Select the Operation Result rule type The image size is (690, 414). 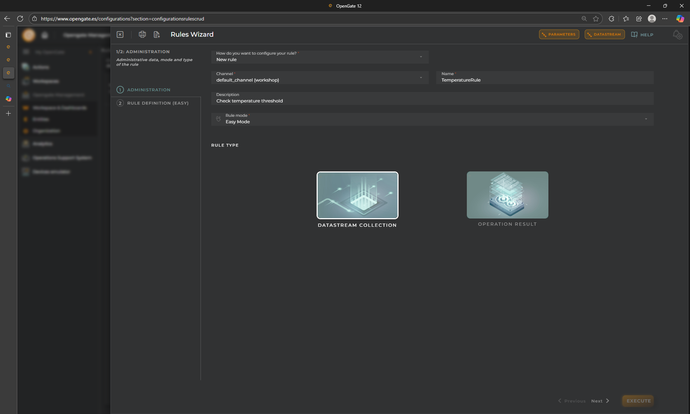coord(507,195)
